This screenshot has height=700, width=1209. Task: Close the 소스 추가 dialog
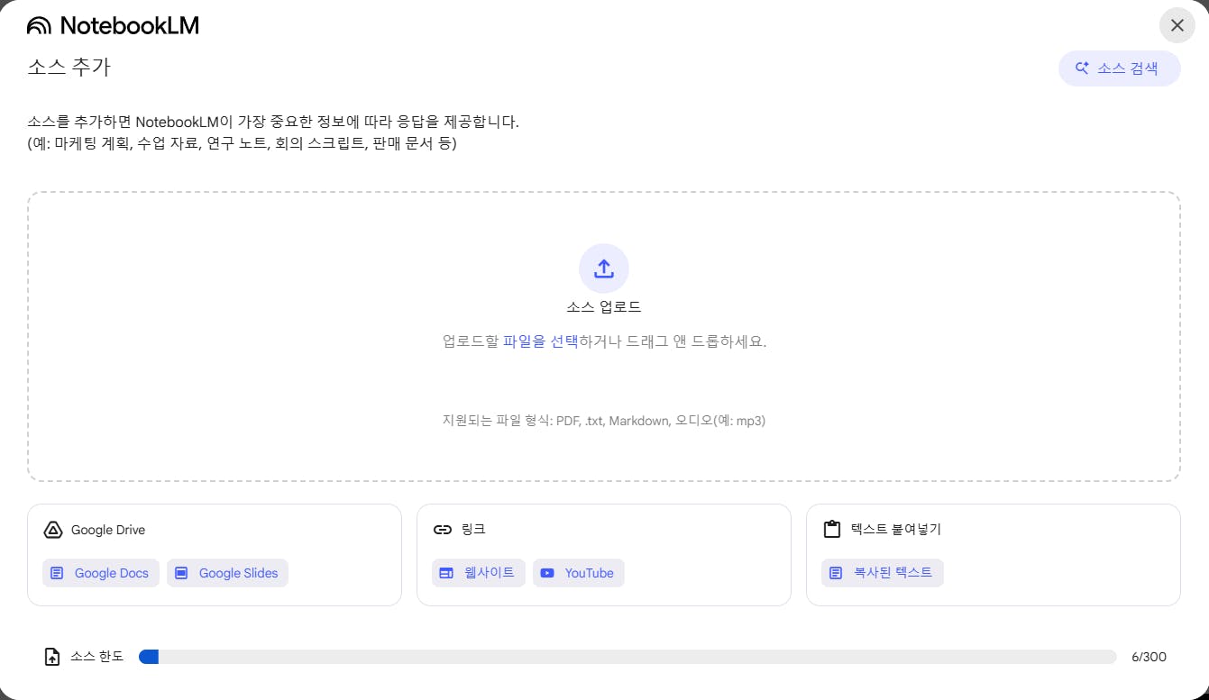pyautogui.click(x=1177, y=25)
